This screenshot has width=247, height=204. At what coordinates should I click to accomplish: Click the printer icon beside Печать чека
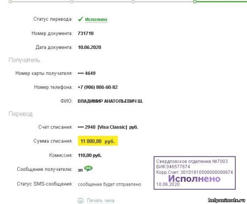point(81,201)
